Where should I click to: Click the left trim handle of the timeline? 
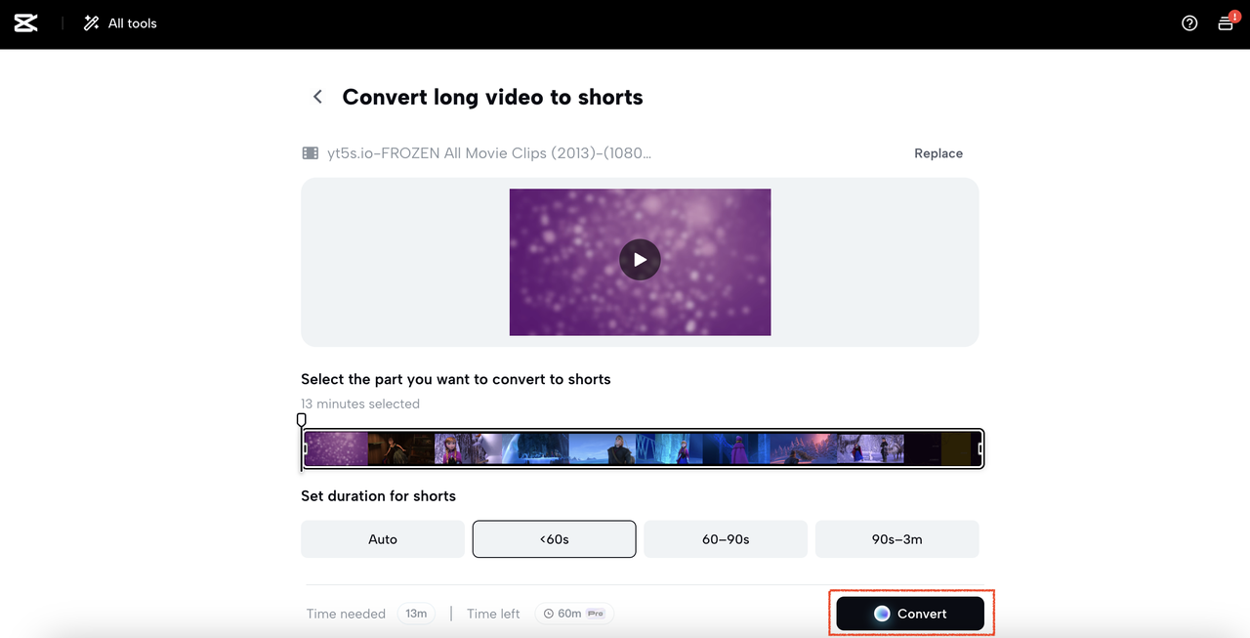click(x=306, y=449)
